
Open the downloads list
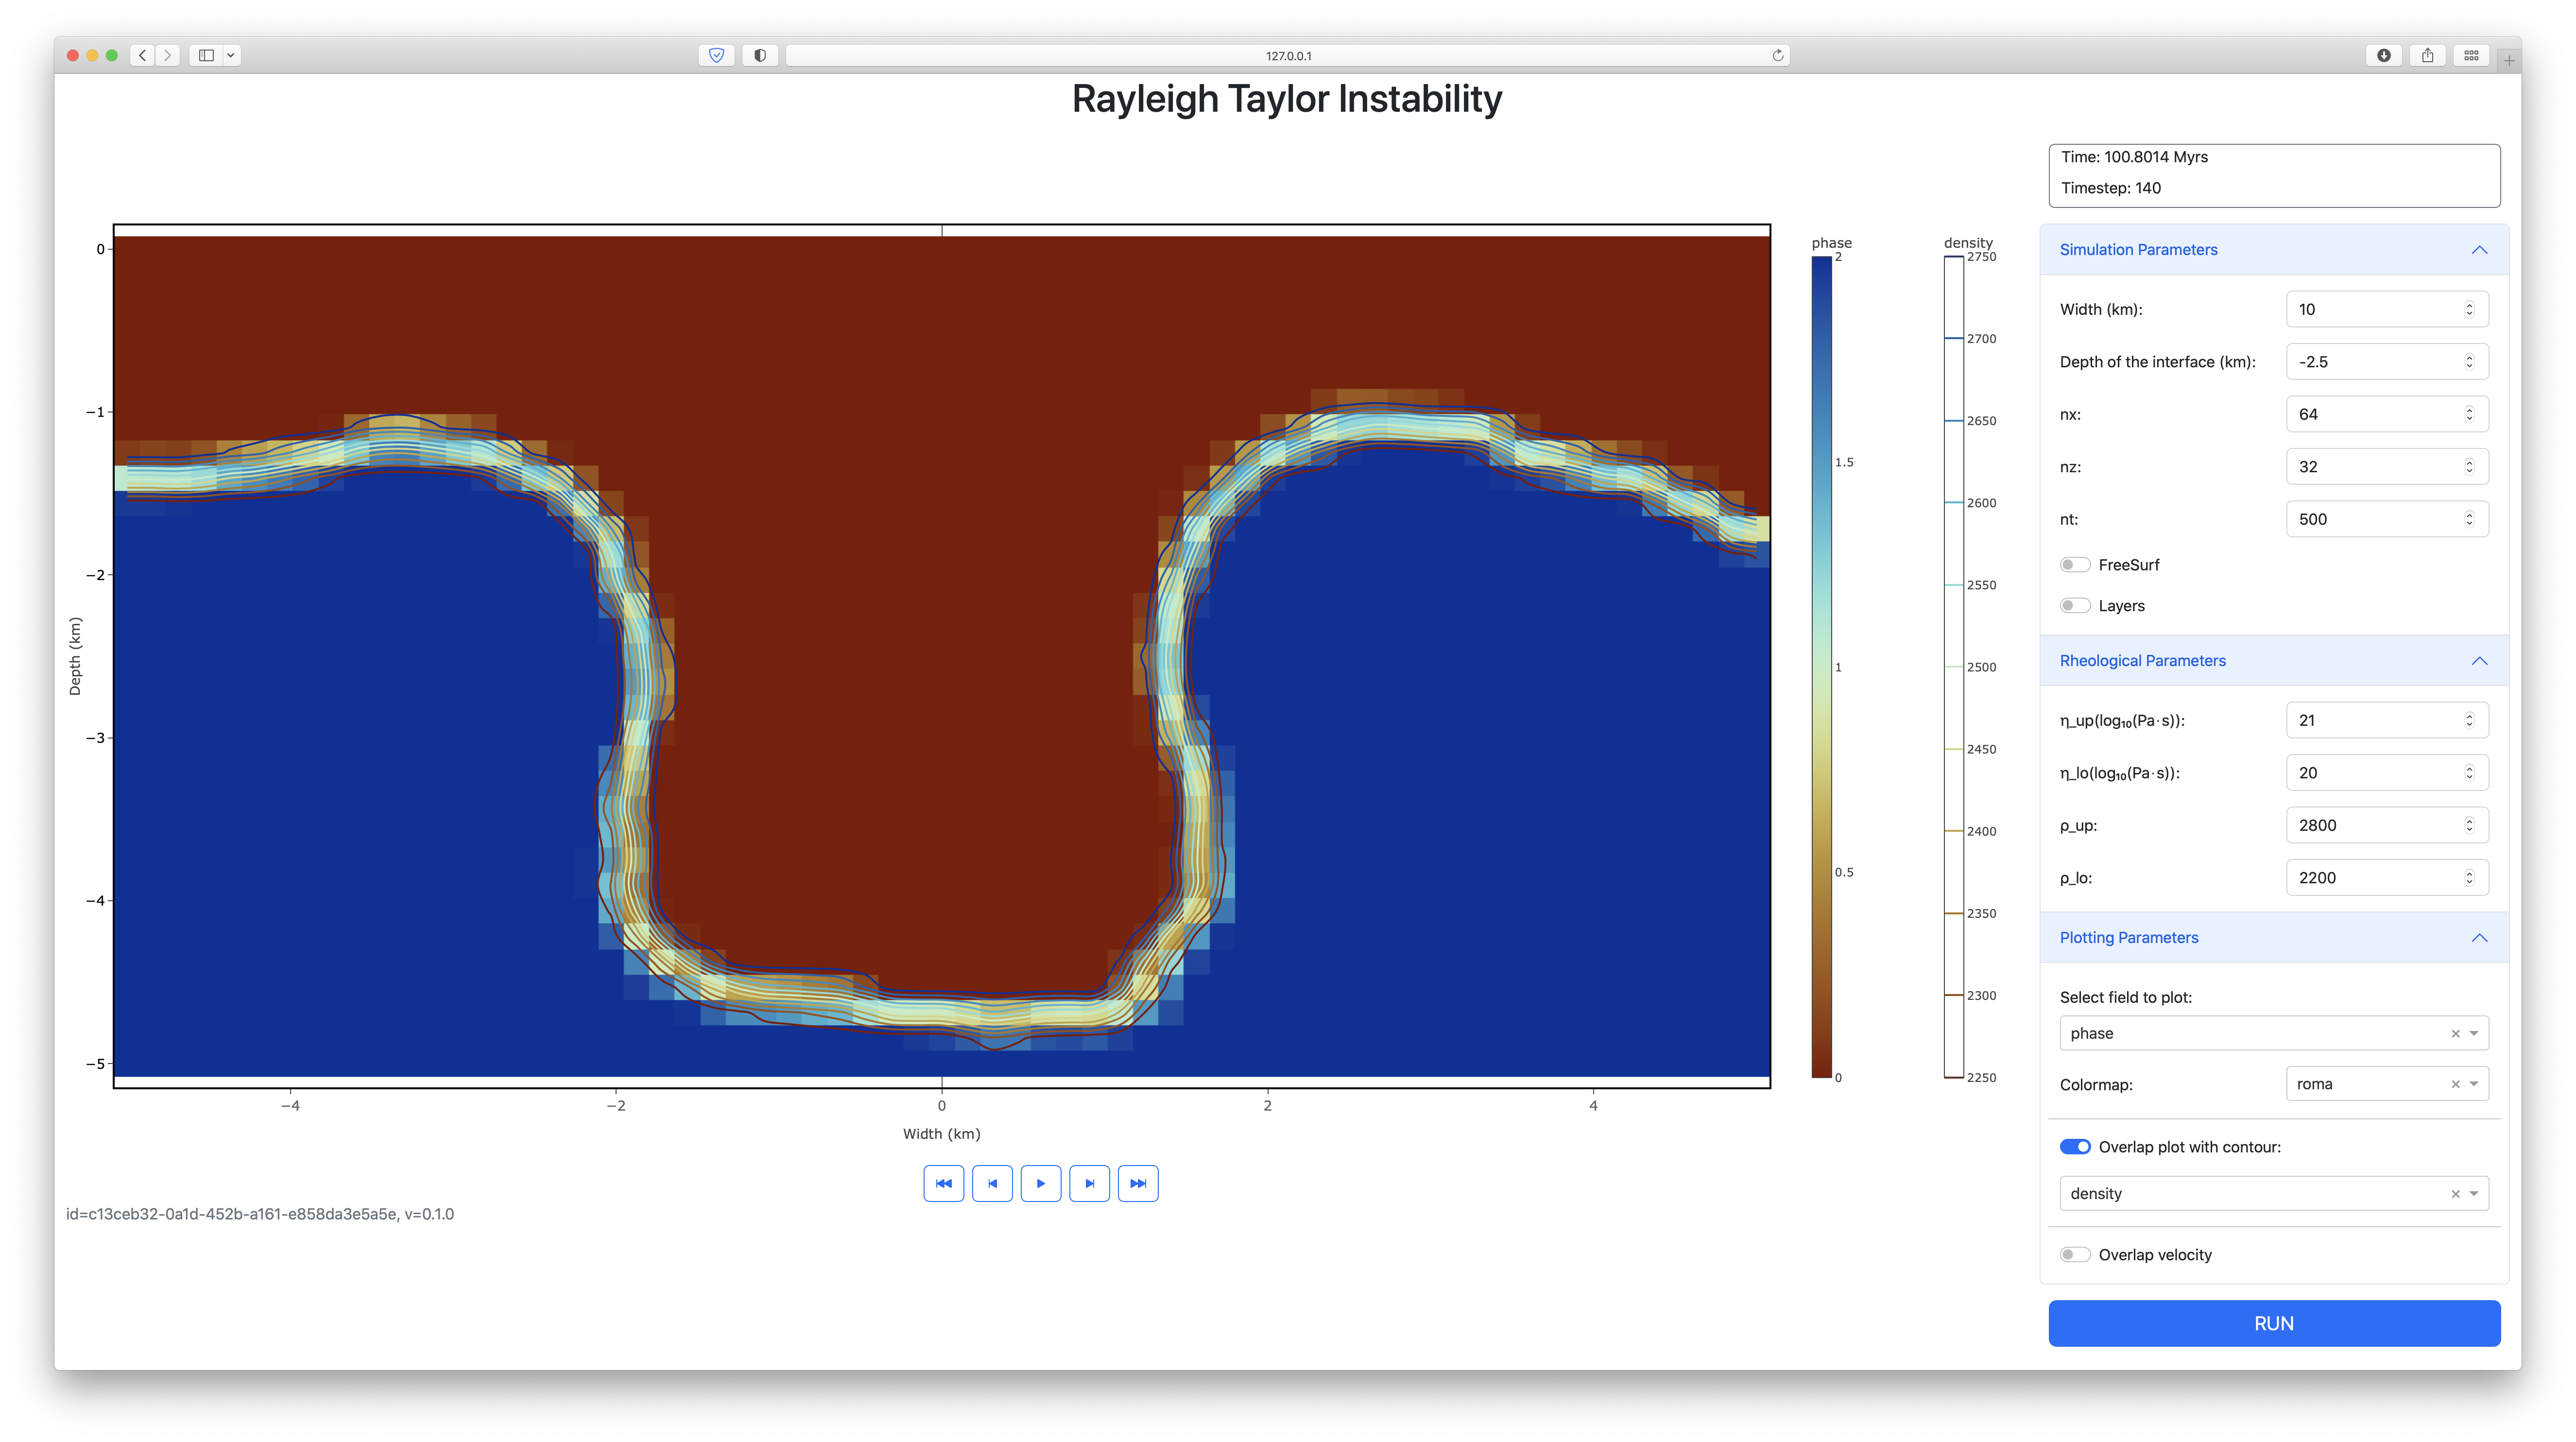2384,56
